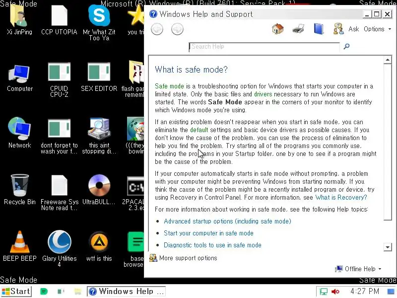Image resolution: width=397 pixels, height=298 pixels.
Task: Open Advanced startup options link
Action: point(227,221)
